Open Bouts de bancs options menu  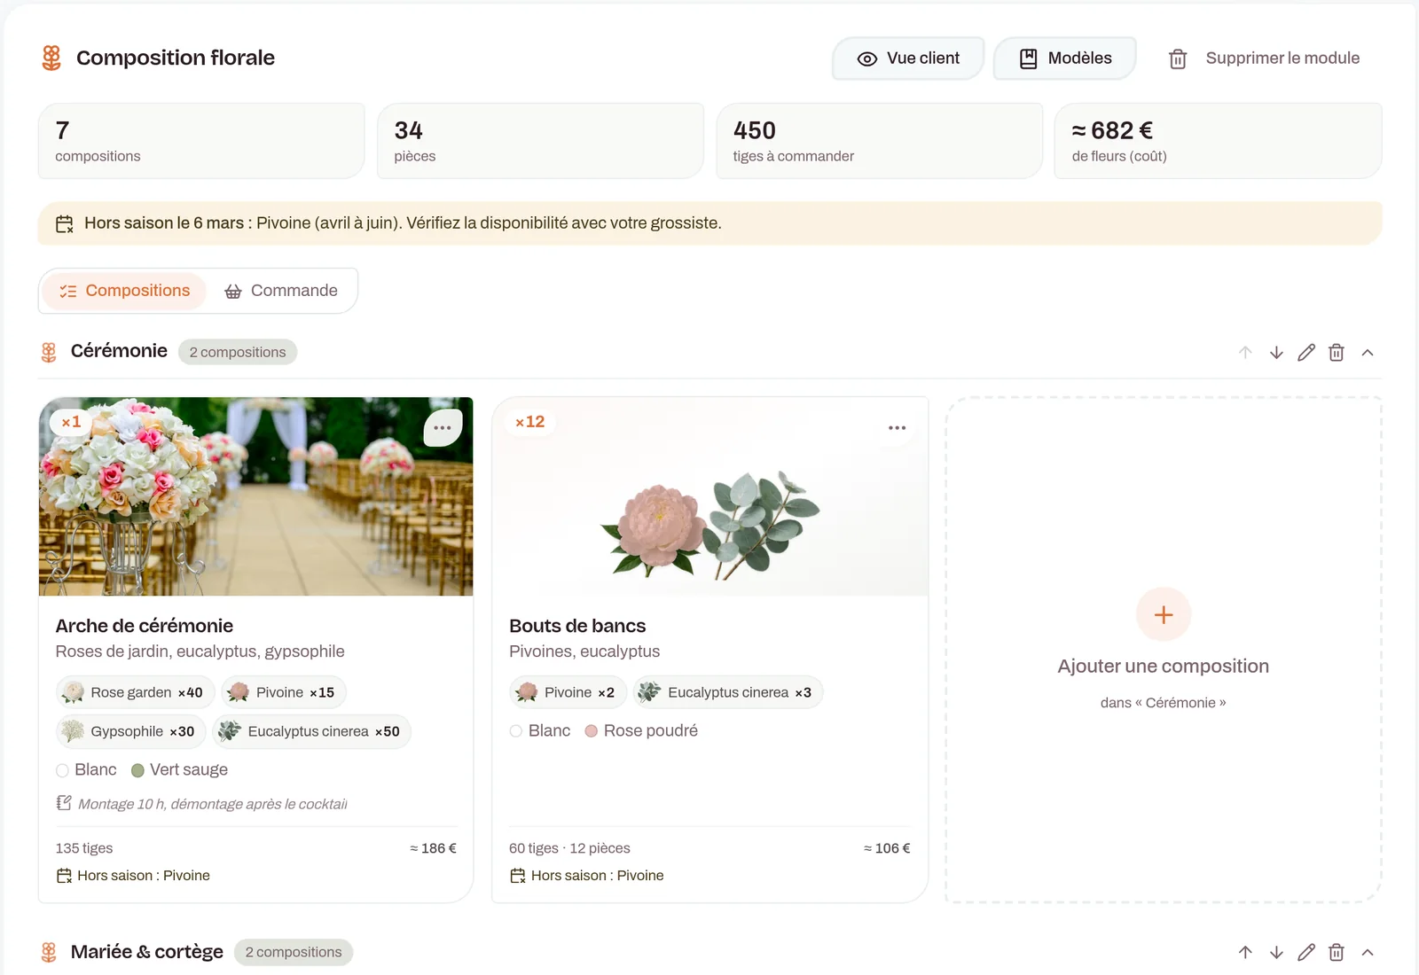(898, 428)
